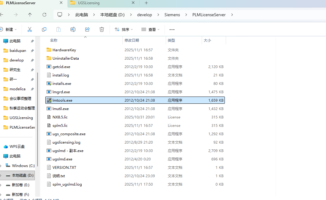The width and height of the screenshot is (326, 200).
Task: Open the 查看 view dropdown
Action: coord(150,29)
